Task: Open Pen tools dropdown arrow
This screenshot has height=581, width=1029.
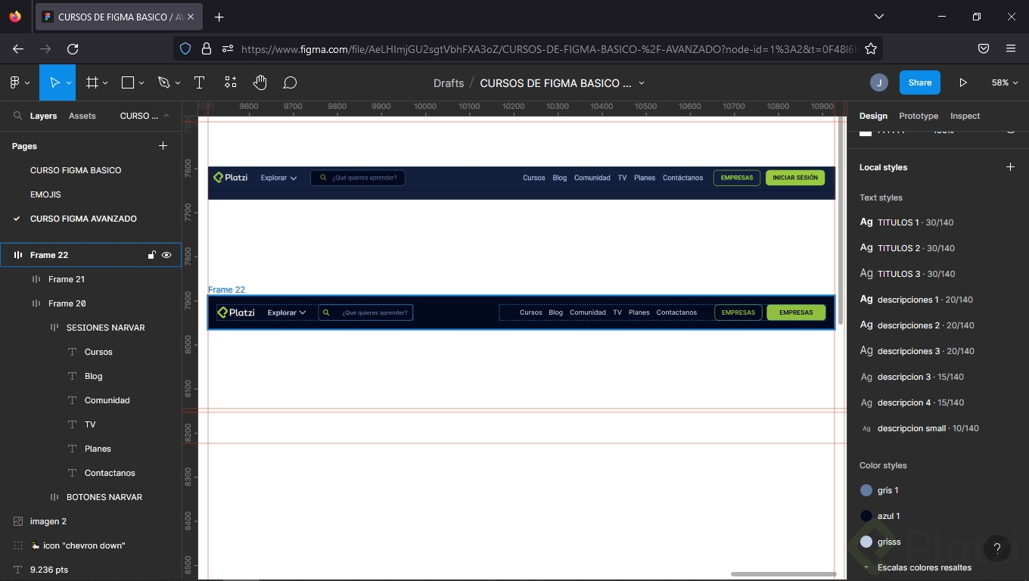Action: [178, 82]
